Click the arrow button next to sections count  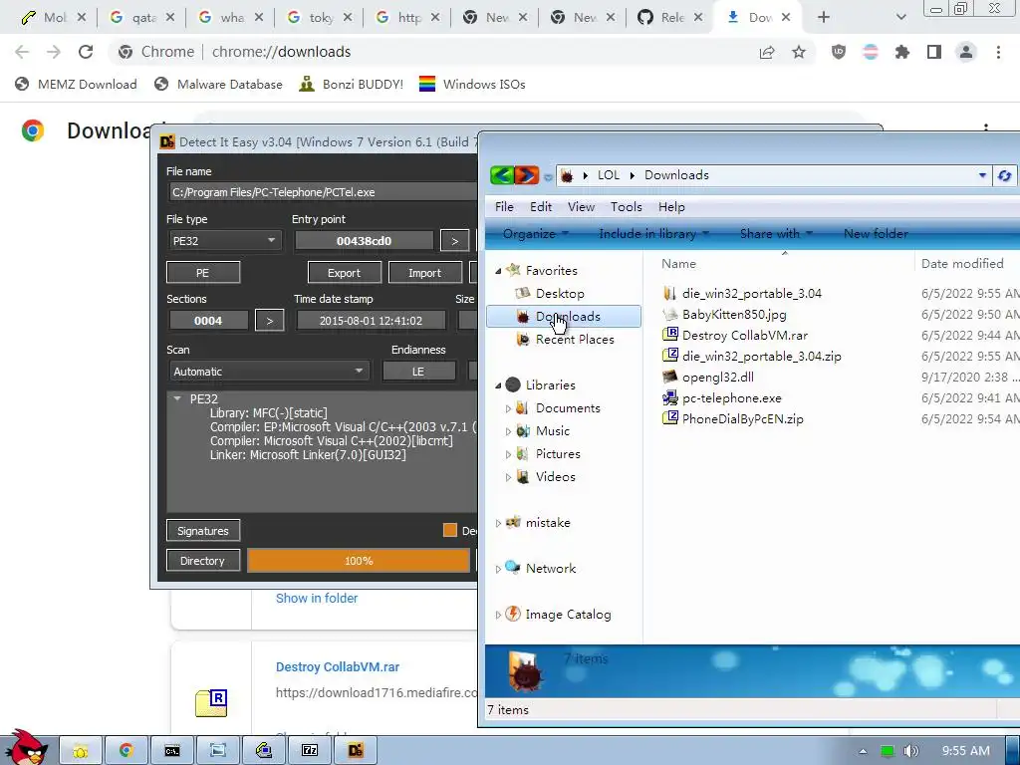point(270,320)
